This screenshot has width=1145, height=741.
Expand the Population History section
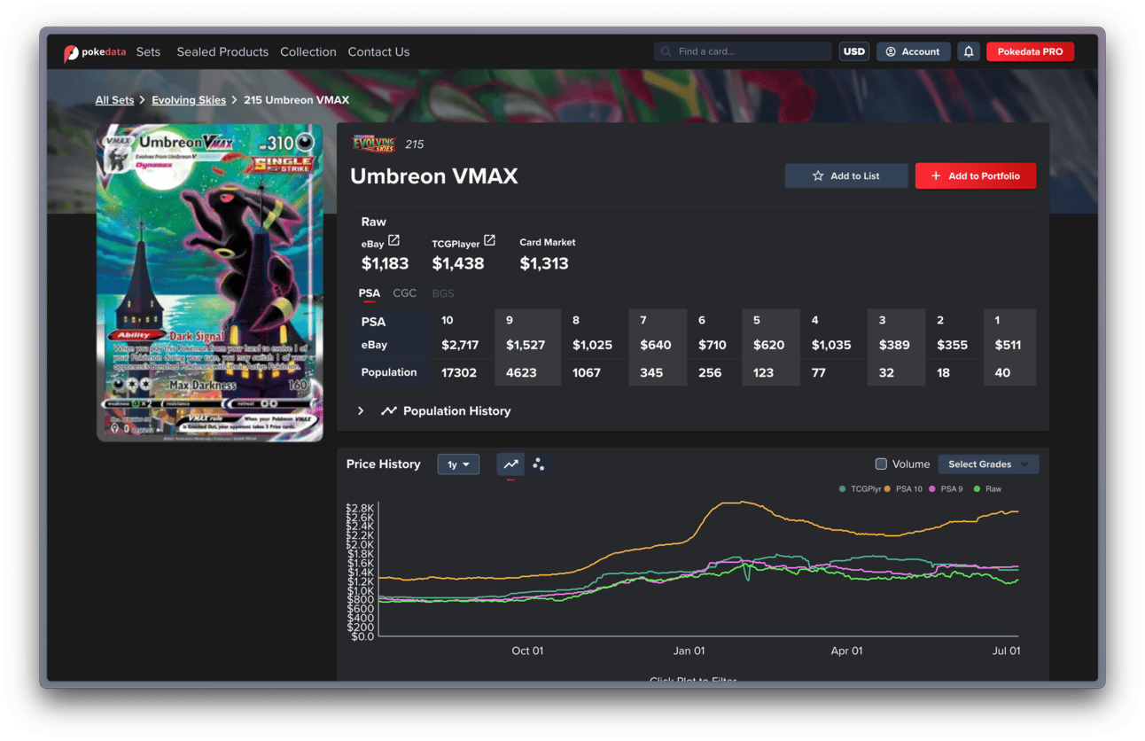click(x=361, y=411)
